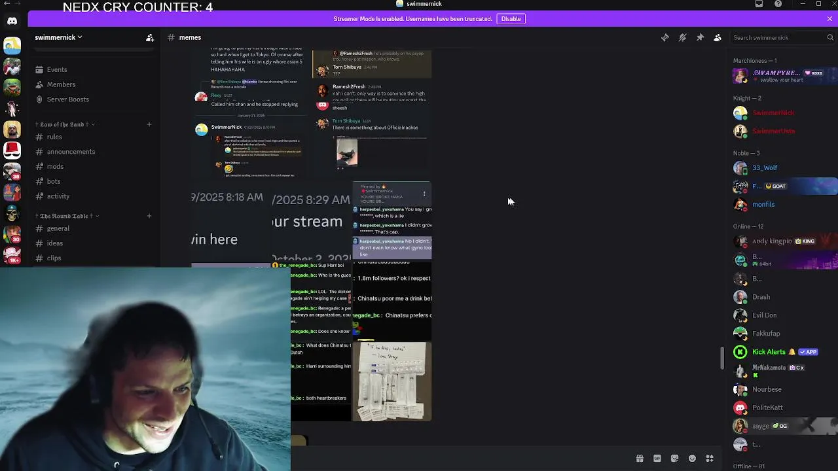Image resolution: width=838 pixels, height=471 pixels.
Task: Open the apps launcher icon in message bar
Action: click(710, 459)
